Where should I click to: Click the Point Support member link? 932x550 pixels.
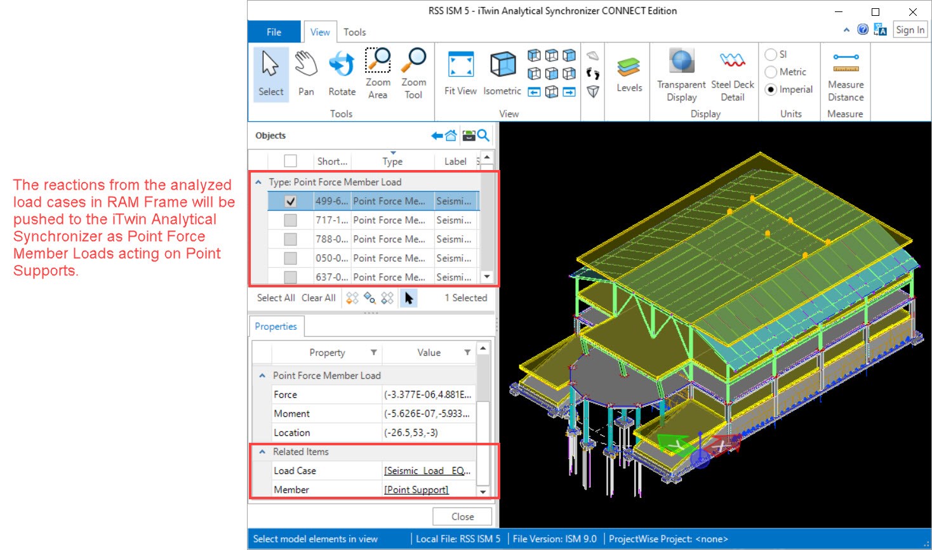point(416,490)
